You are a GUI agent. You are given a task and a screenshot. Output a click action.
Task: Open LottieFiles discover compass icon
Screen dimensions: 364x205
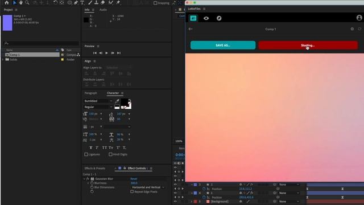[219, 18]
